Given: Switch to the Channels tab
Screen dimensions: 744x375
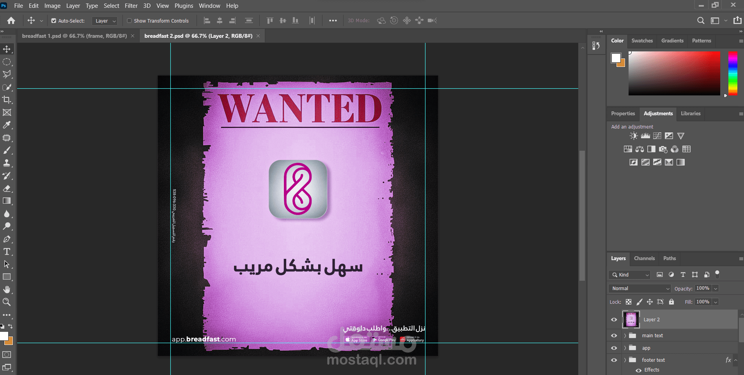Looking at the screenshot, I should pyautogui.click(x=644, y=259).
